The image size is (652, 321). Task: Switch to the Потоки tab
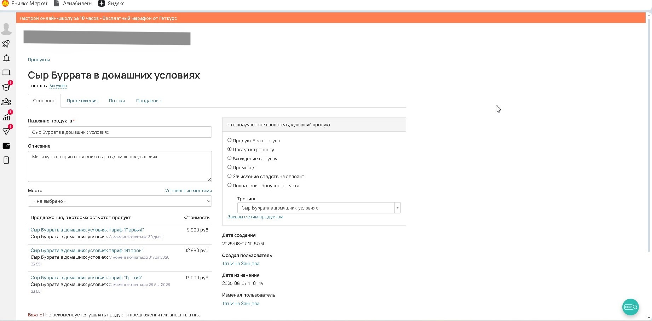point(117,101)
